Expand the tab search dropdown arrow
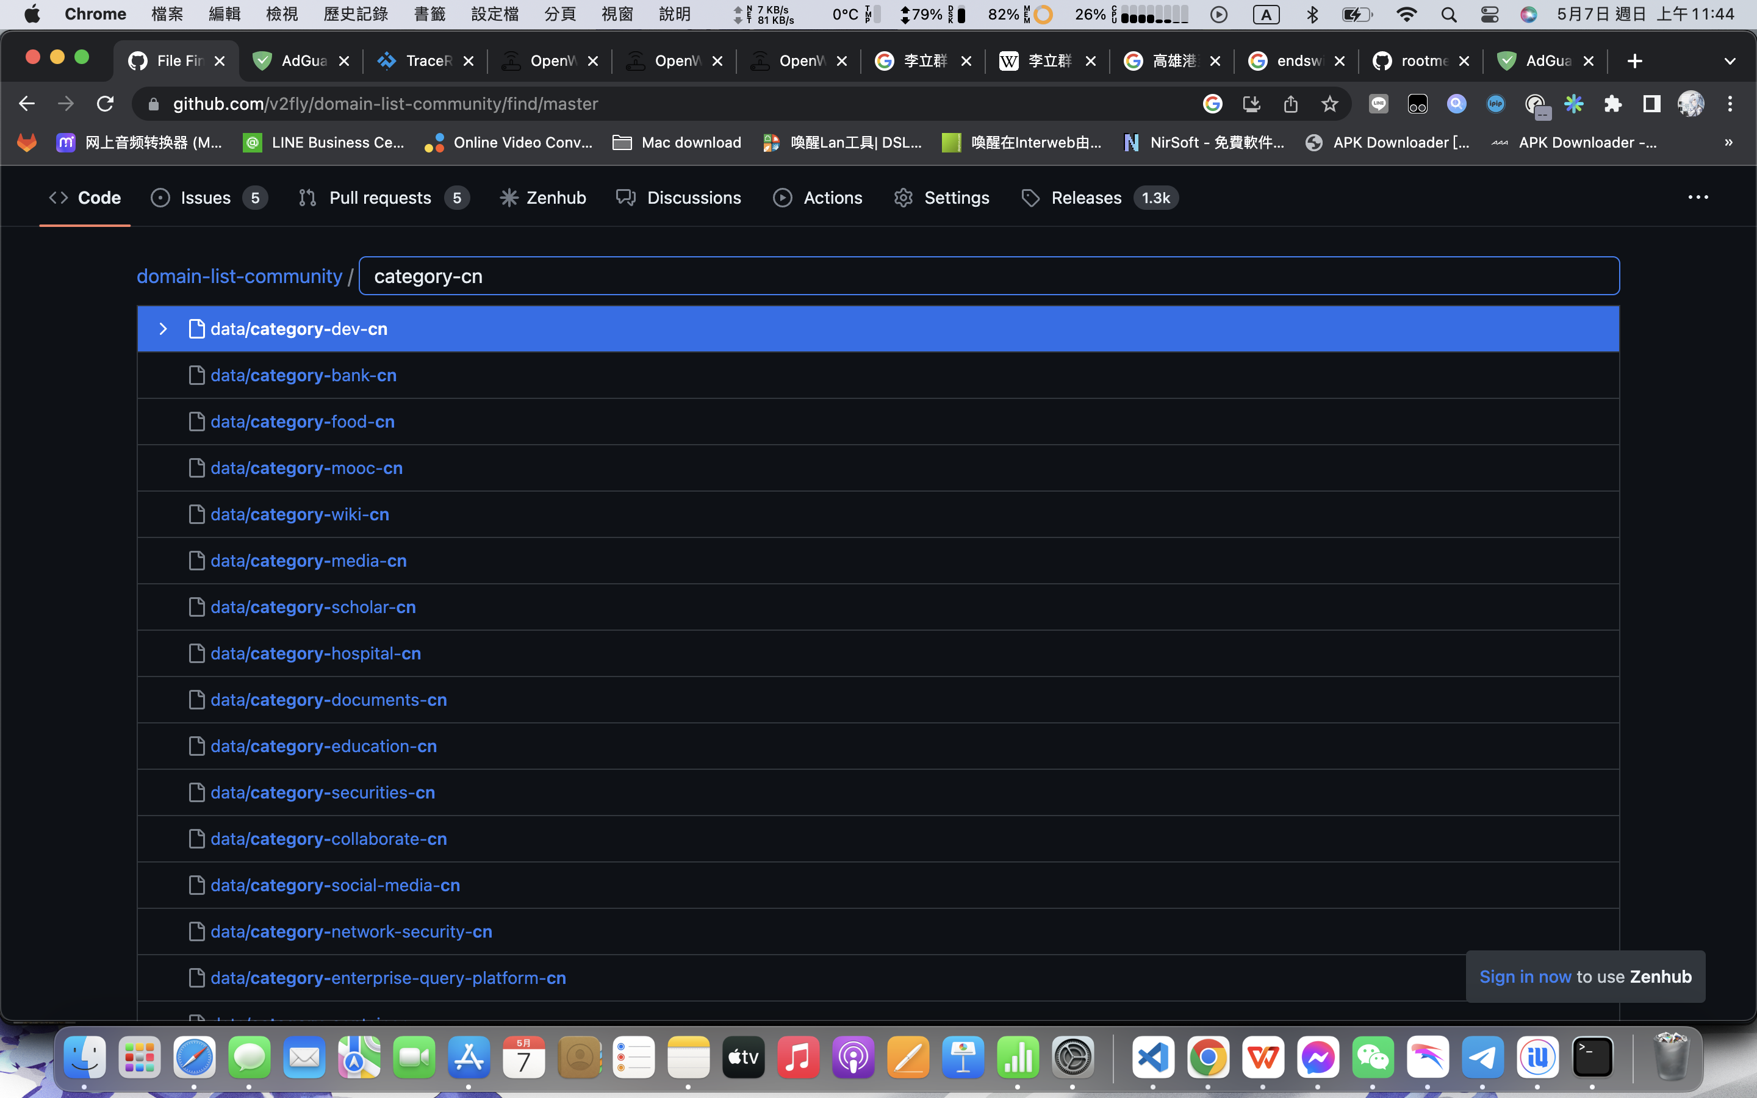 coord(1730,61)
